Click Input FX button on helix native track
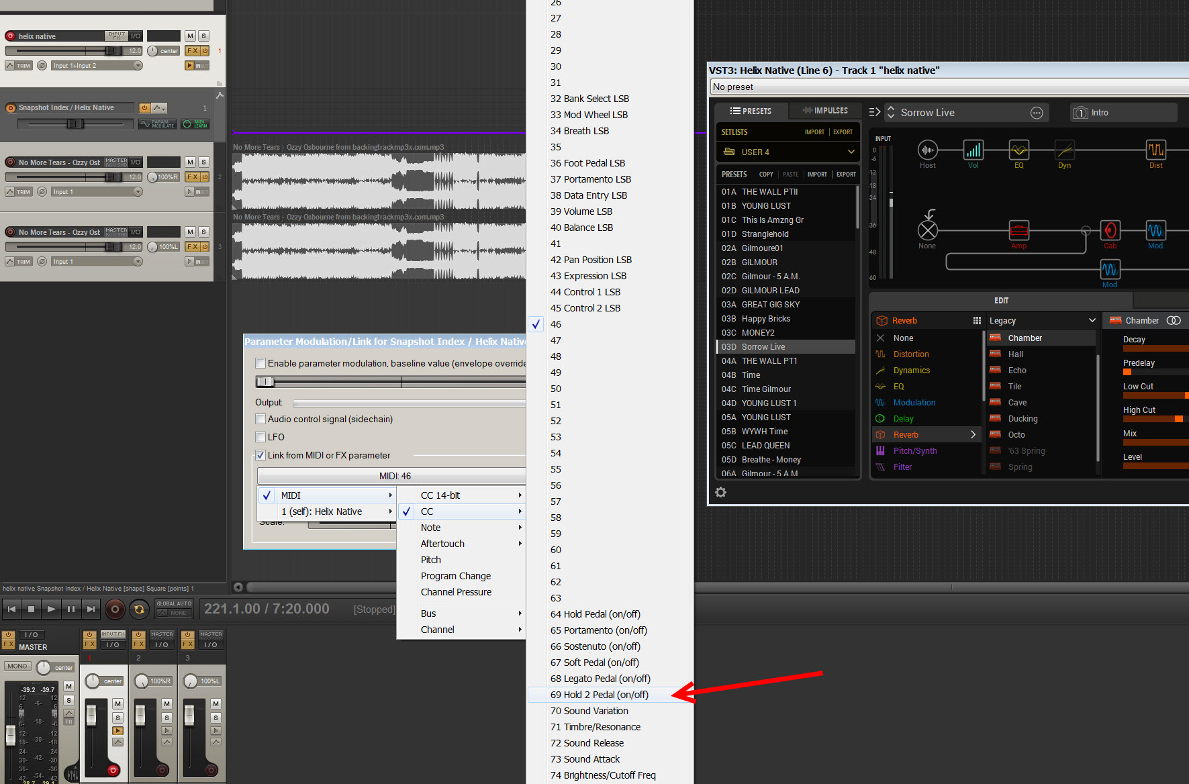 pyautogui.click(x=116, y=36)
